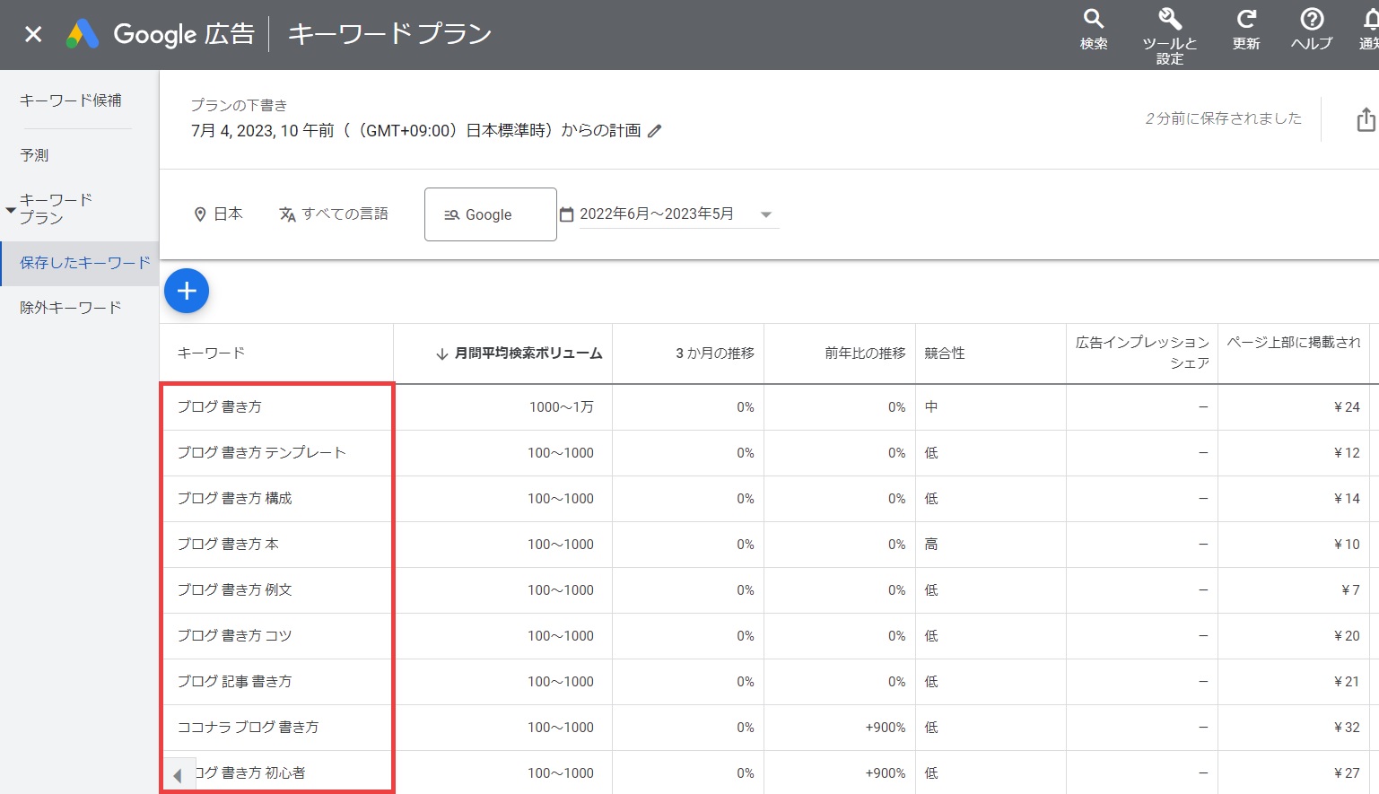
Task: Open the date range dropdown 2022年6月～2023年5月
Action: 678,214
